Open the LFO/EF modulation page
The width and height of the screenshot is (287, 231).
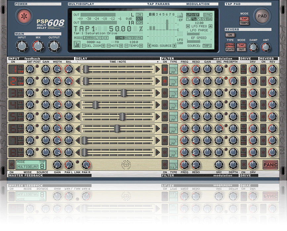click(x=193, y=15)
